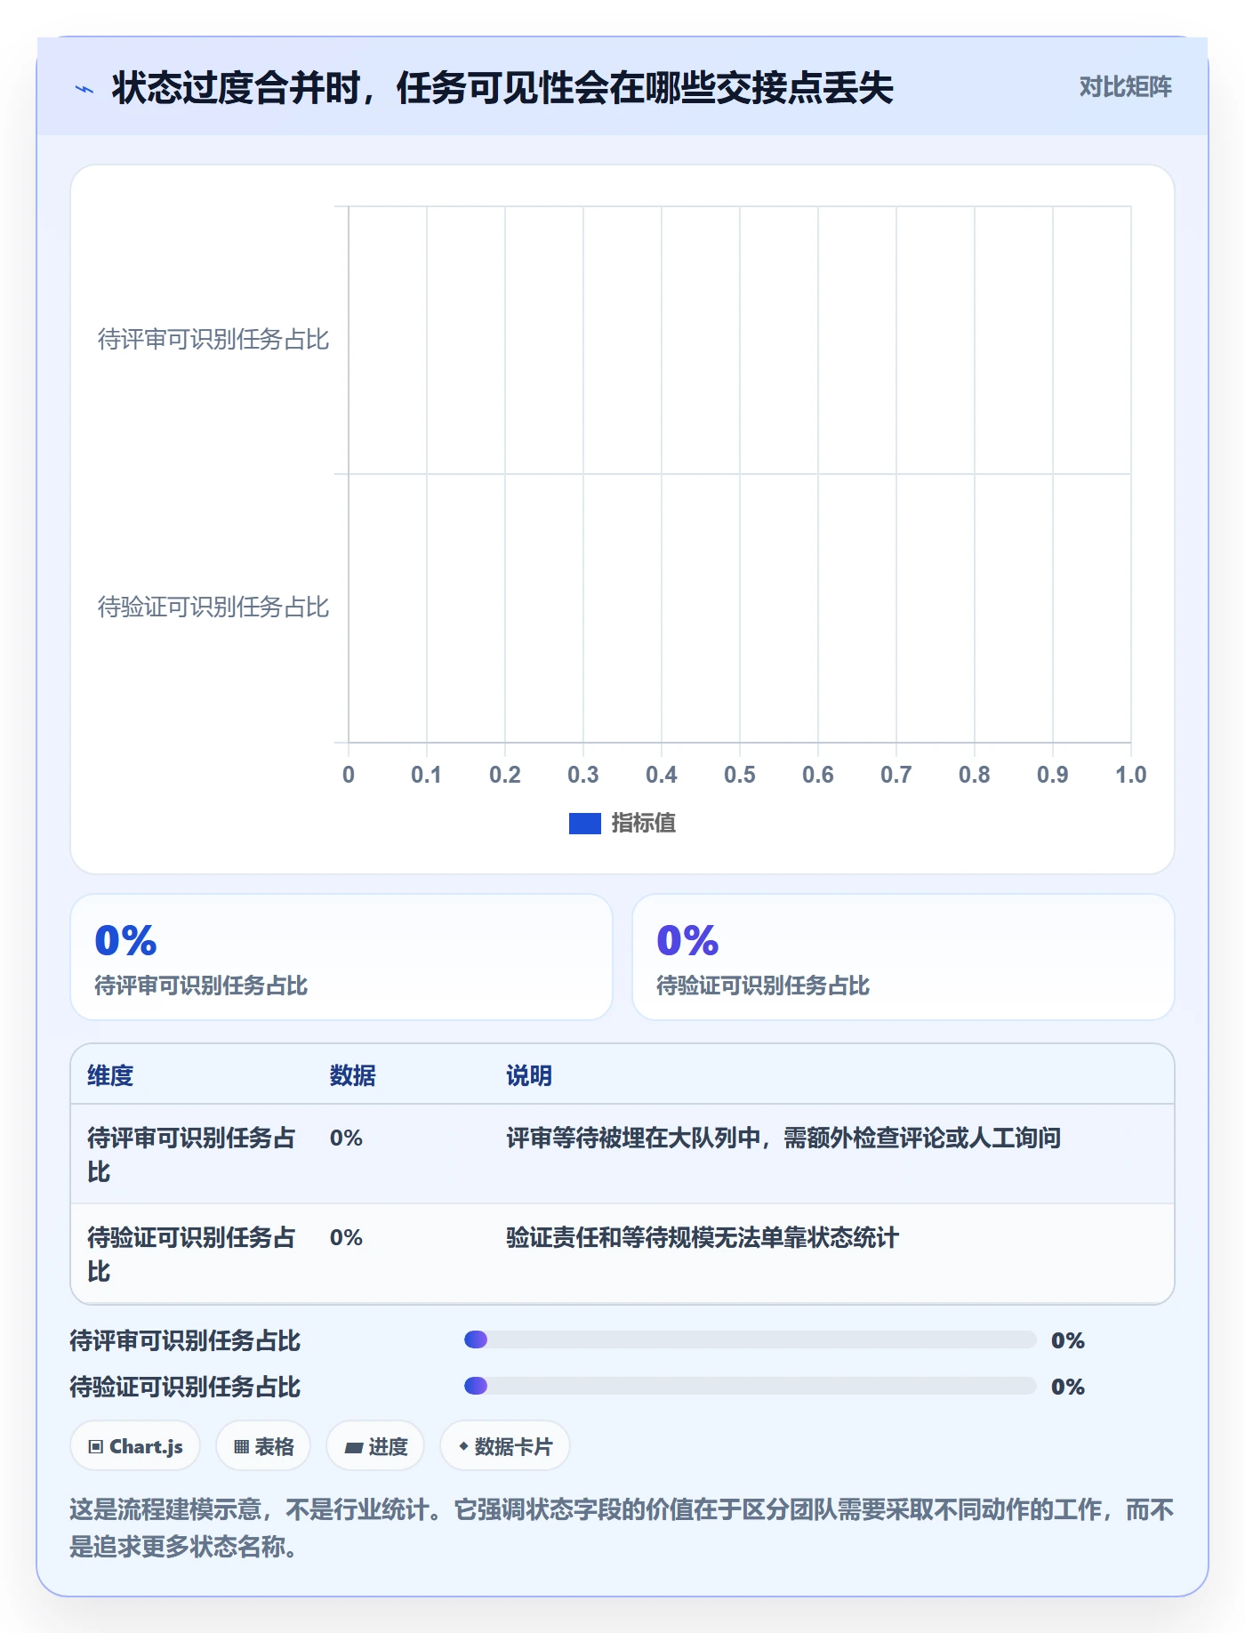Click the table cell 验证责任和等待规模无法单靠状态统计

pyautogui.click(x=703, y=1238)
